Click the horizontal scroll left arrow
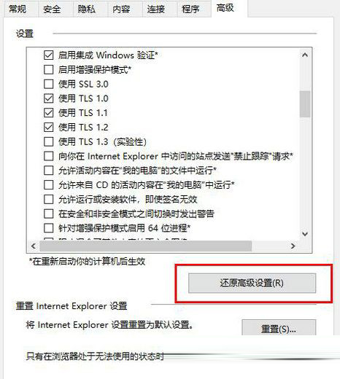340x379 pixels. pyautogui.click(x=34, y=246)
